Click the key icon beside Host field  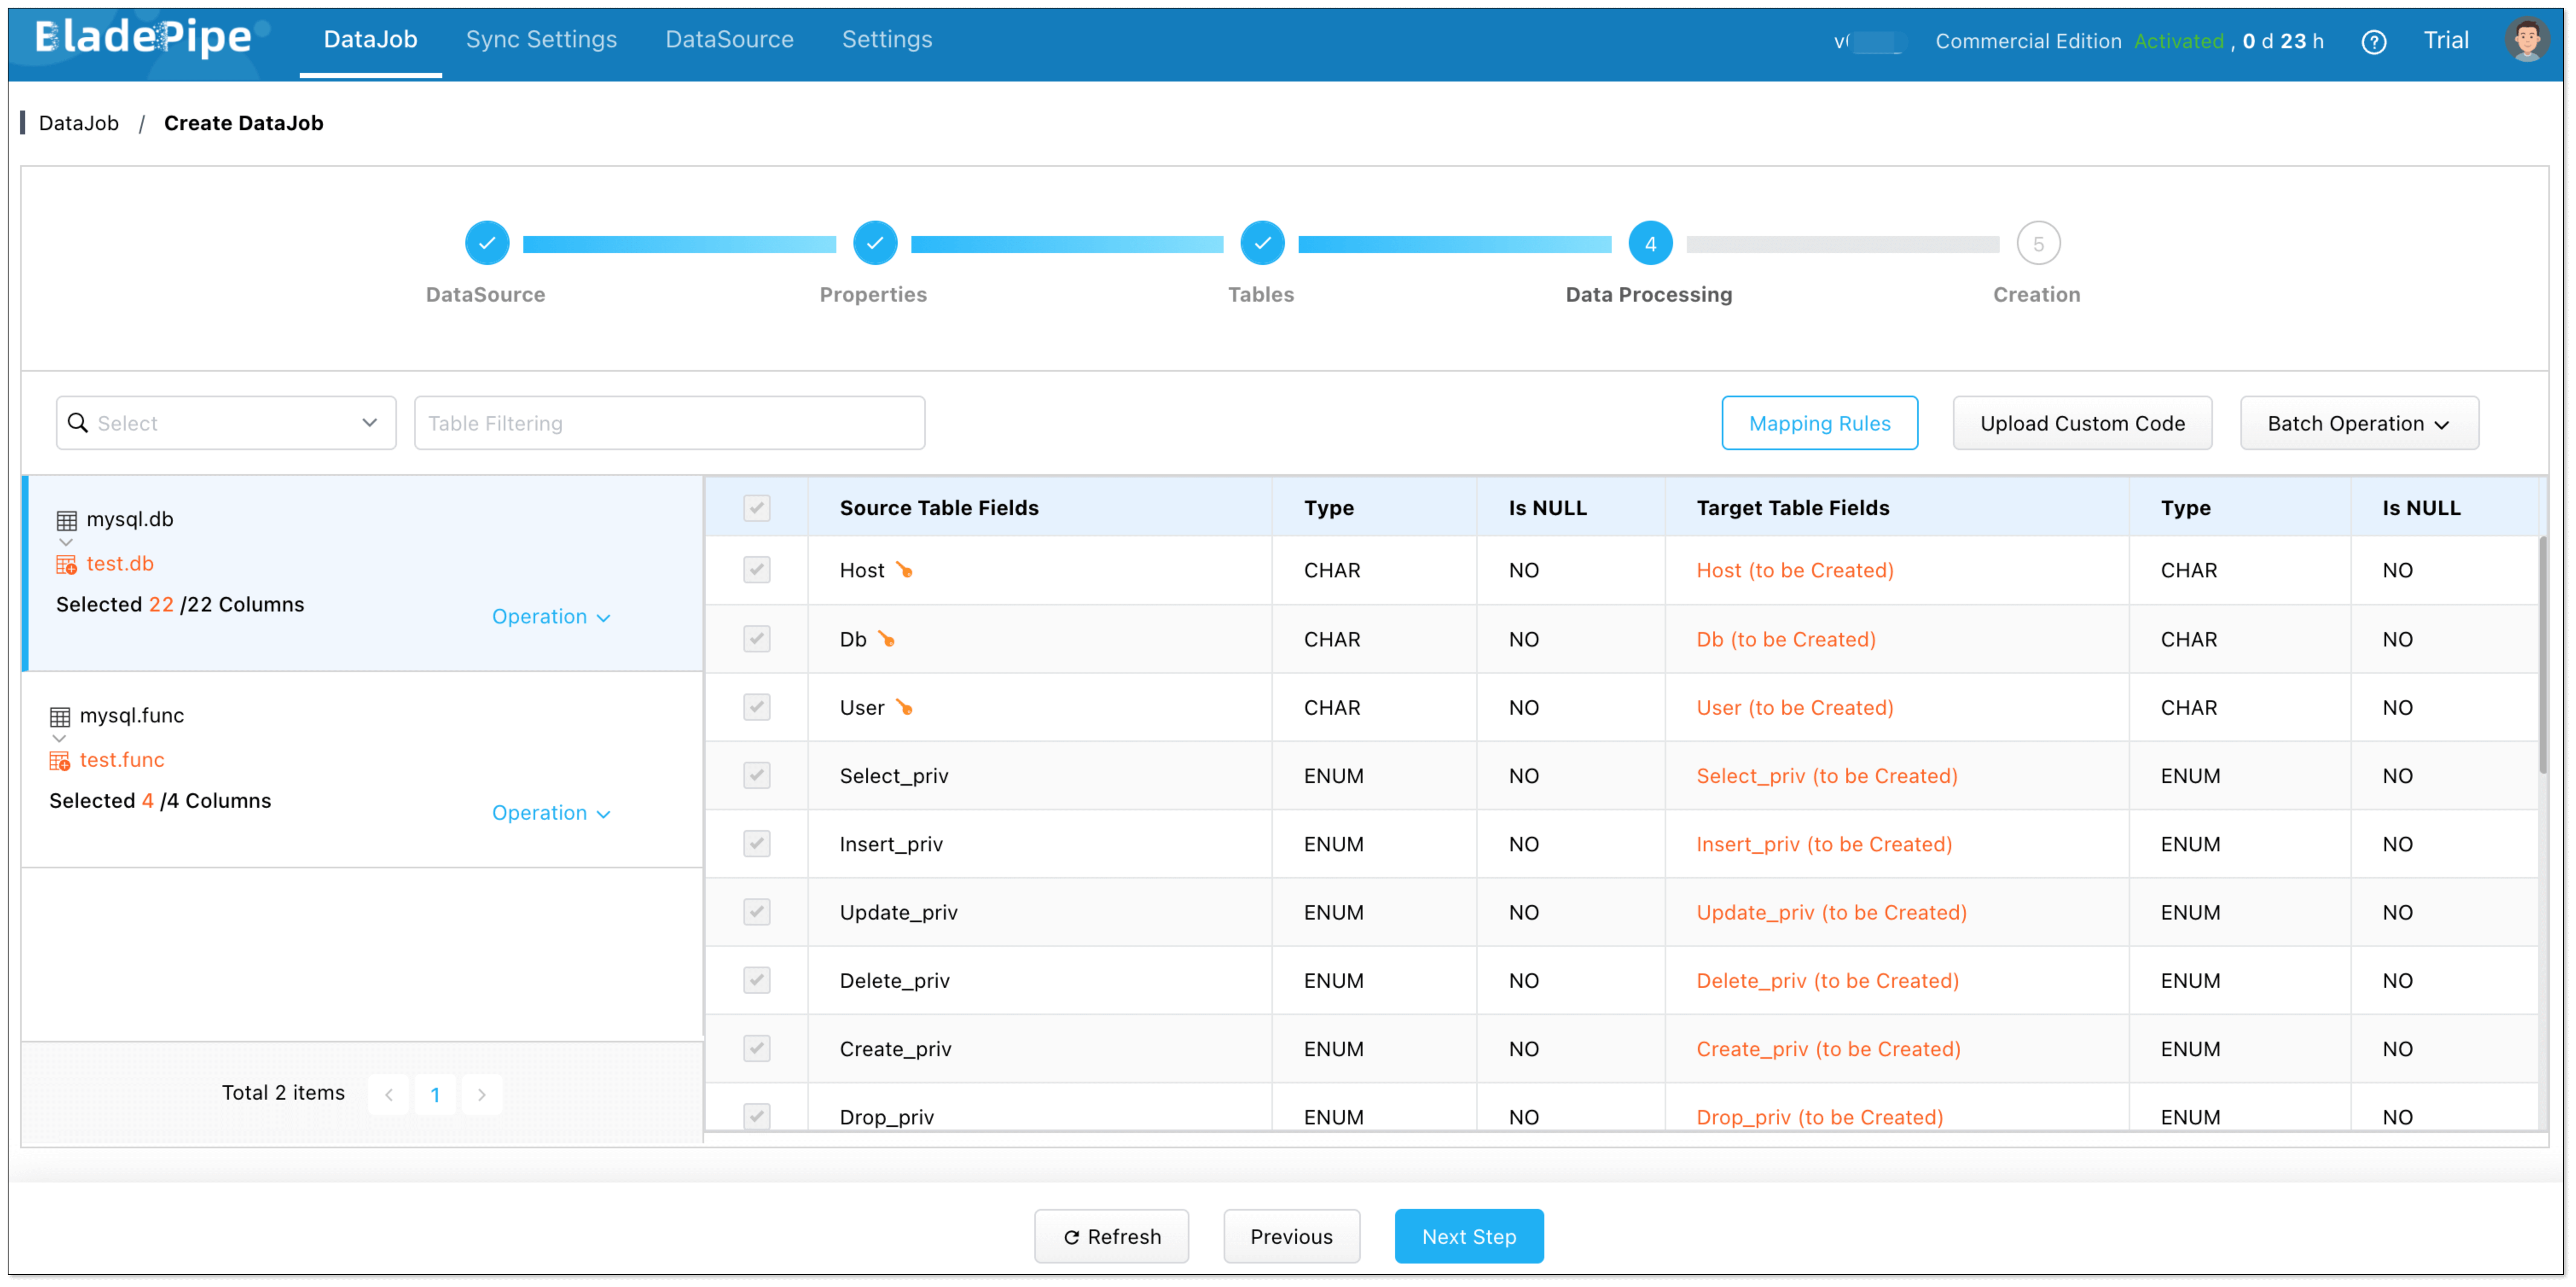[x=904, y=571]
